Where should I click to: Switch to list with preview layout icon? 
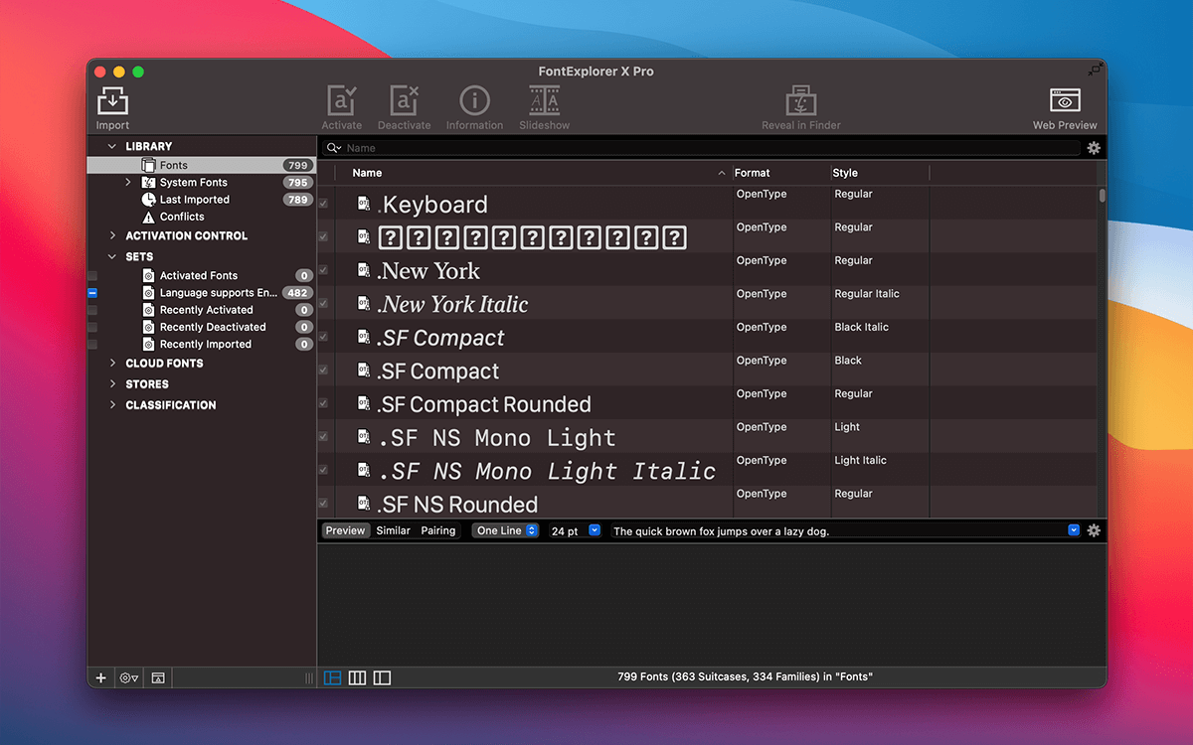pos(333,677)
